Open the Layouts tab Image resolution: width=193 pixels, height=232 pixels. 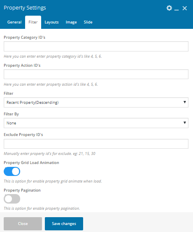(51, 22)
